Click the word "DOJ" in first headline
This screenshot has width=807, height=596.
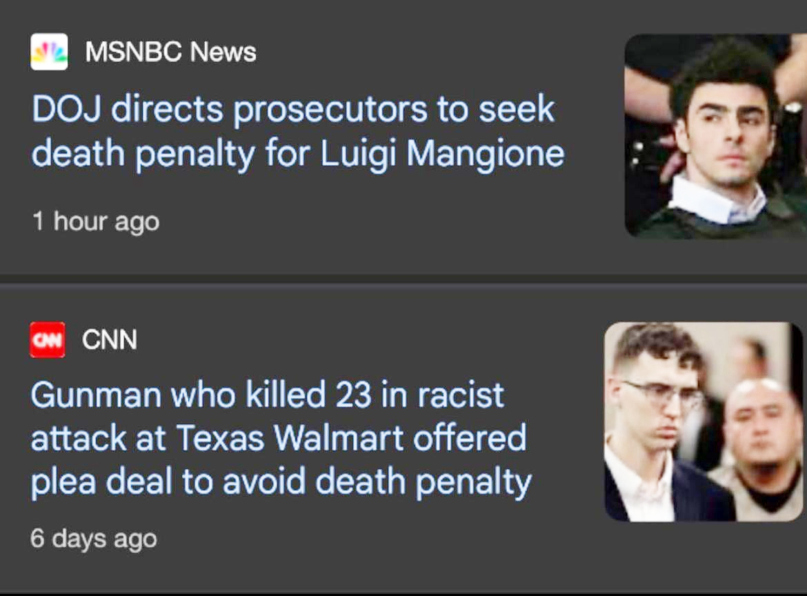pos(68,110)
